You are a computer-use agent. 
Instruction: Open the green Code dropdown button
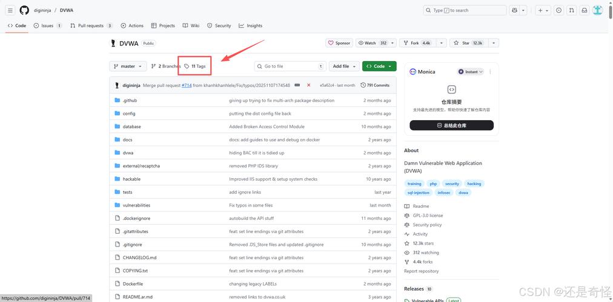pyautogui.click(x=379, y=66)
